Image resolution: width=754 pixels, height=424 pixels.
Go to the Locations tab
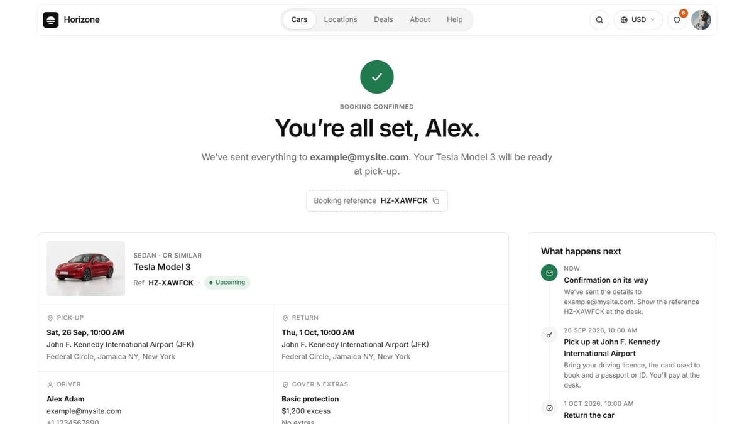point(341,19)
